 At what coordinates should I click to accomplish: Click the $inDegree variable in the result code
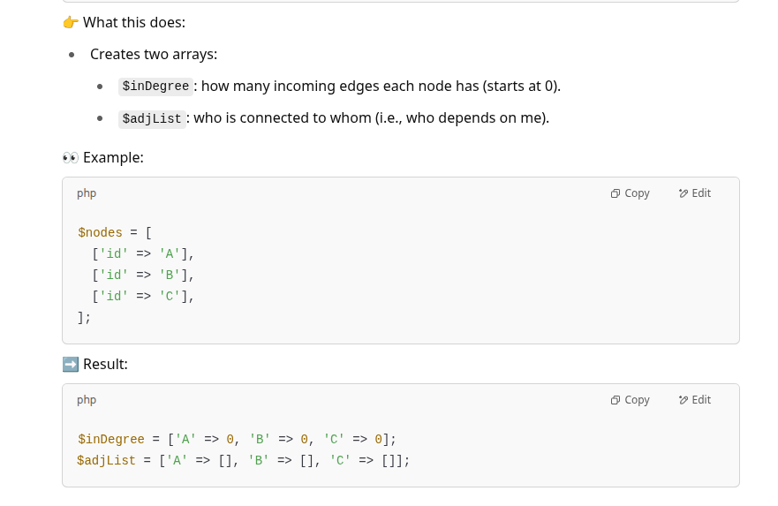(x=111, y=440)
